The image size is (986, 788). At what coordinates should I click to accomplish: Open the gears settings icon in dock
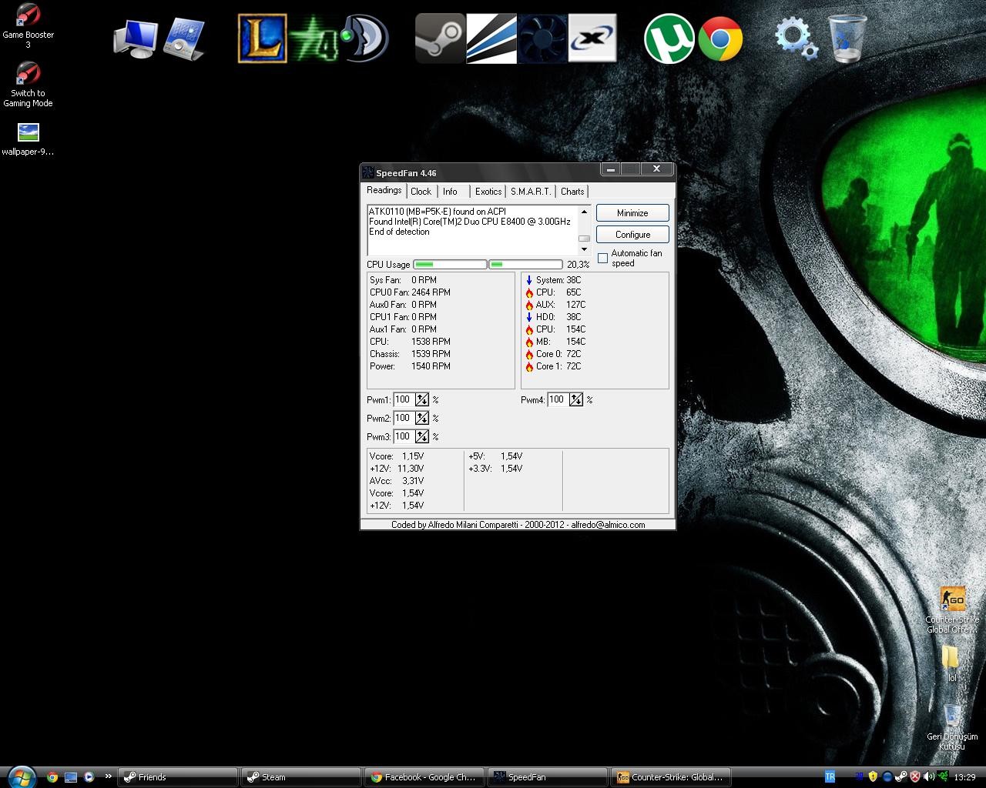click(x=797, y=38)
